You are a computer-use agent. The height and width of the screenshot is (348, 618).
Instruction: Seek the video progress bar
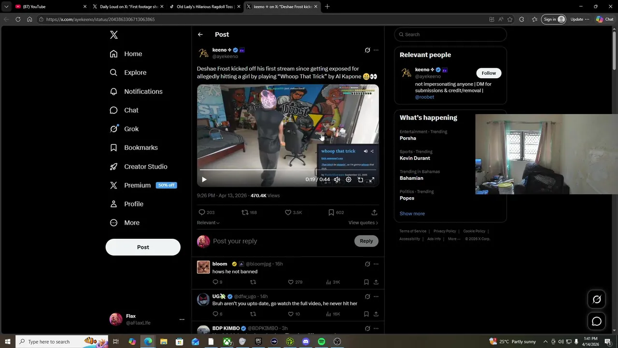pyautogui.click(x=288, y=170)
